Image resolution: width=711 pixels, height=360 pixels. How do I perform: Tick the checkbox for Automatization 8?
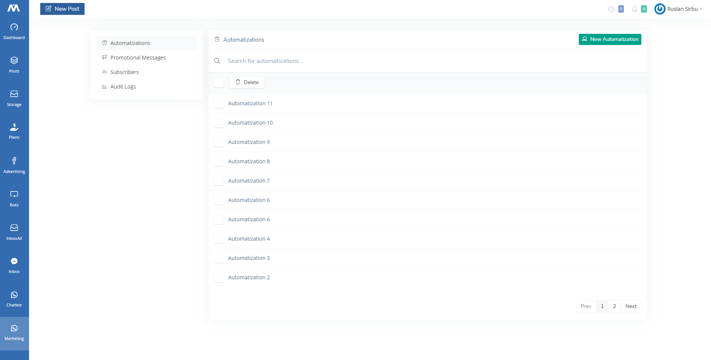tap(219, 161)
